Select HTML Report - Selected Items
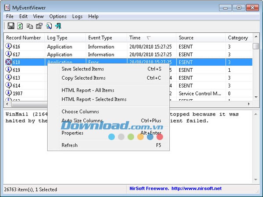 coord(108,99)
